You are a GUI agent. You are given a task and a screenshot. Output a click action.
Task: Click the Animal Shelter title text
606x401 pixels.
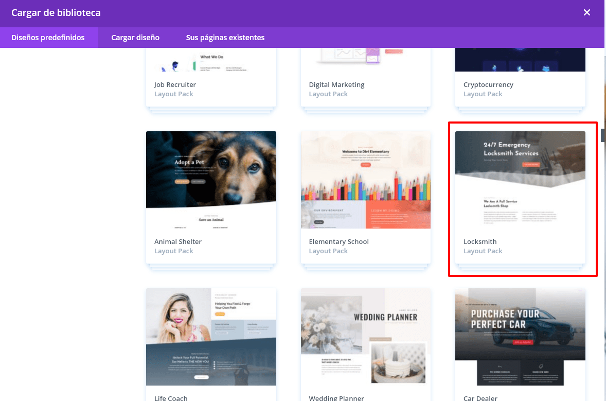tap(178, 242)
